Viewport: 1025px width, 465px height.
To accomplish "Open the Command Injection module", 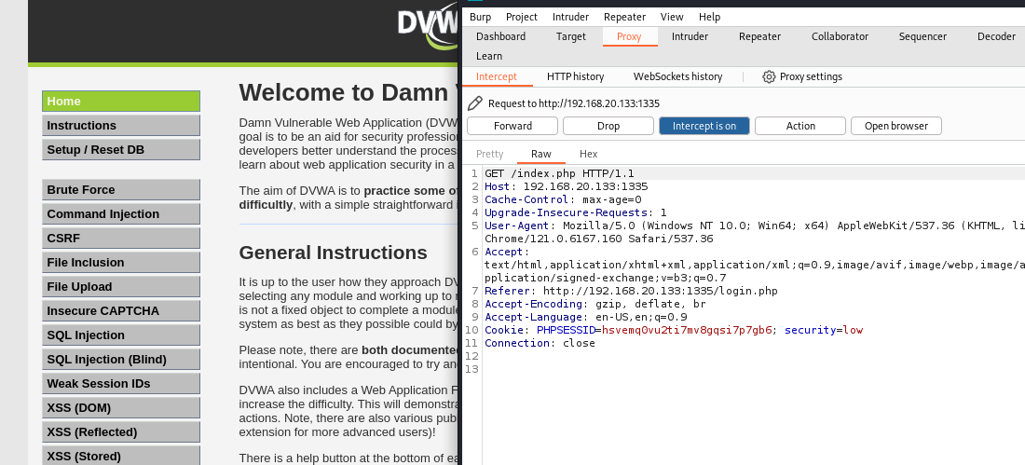I will point(121,213).
